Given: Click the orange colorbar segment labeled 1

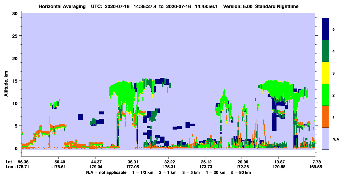Looking at the screenshot, I should coord(325,117).
